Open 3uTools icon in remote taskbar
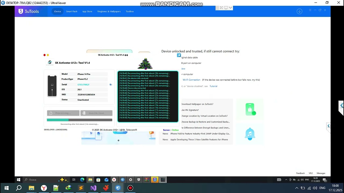The image size is (344, 193). click(155, 180)
